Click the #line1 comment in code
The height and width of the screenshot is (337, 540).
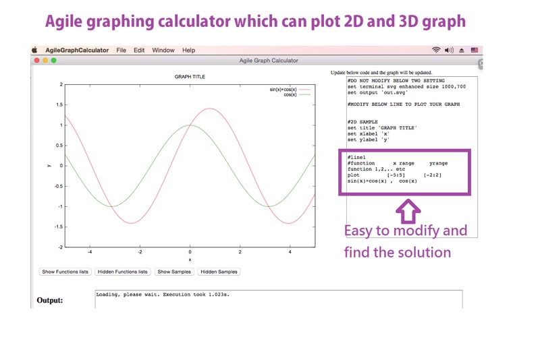point(356,157)
